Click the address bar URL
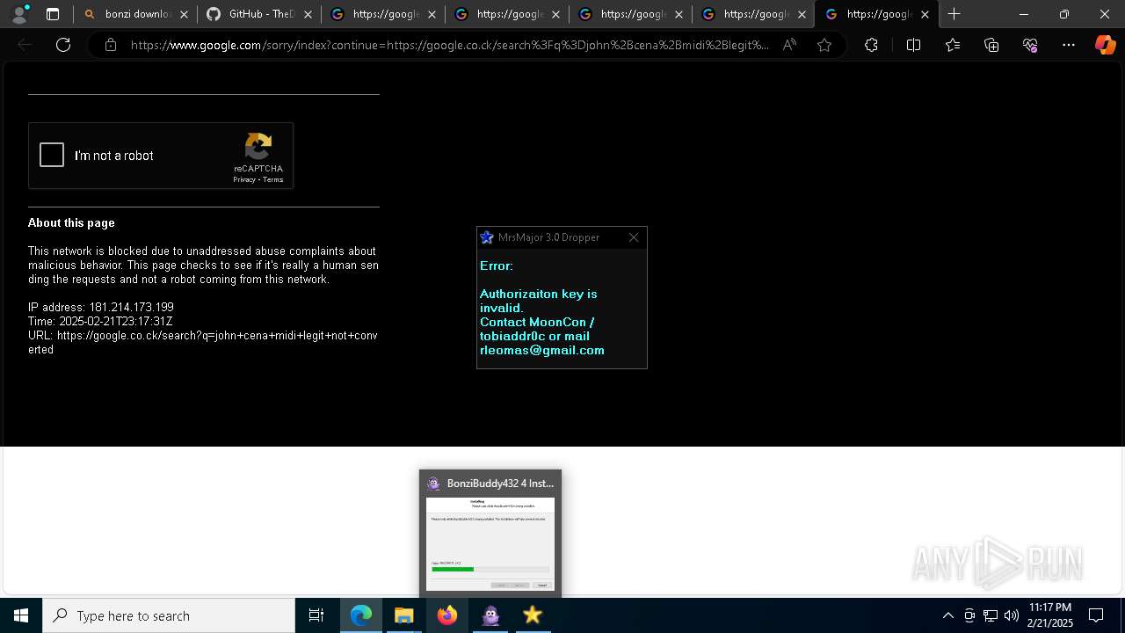Image resolution: width=1125 pixels, height=633 pixels. [449, 45]
